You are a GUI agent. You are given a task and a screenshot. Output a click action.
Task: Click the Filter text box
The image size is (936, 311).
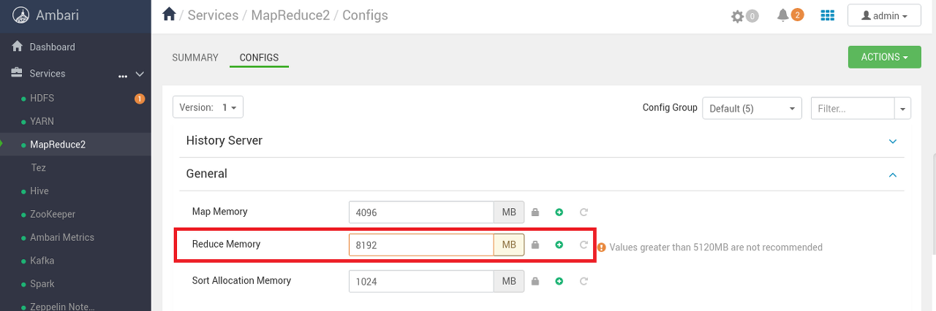pos(853,108)
